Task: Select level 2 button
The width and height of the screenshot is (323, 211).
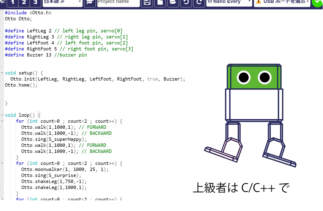Action: pos(24,2)
